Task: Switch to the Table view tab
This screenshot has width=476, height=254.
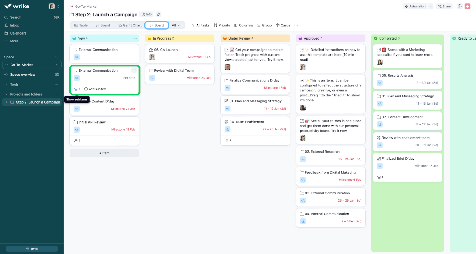Action: pos(81,25)
